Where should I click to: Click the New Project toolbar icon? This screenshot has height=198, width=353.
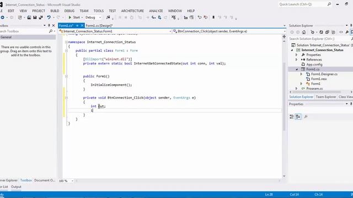click(20, 17)
